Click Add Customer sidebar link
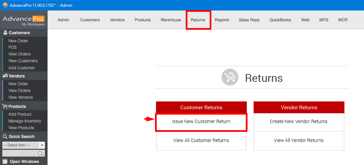Viewport: 364px width, 165px height. pos(21,68)
